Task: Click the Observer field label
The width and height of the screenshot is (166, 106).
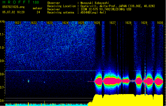Action: pos(54,3)
